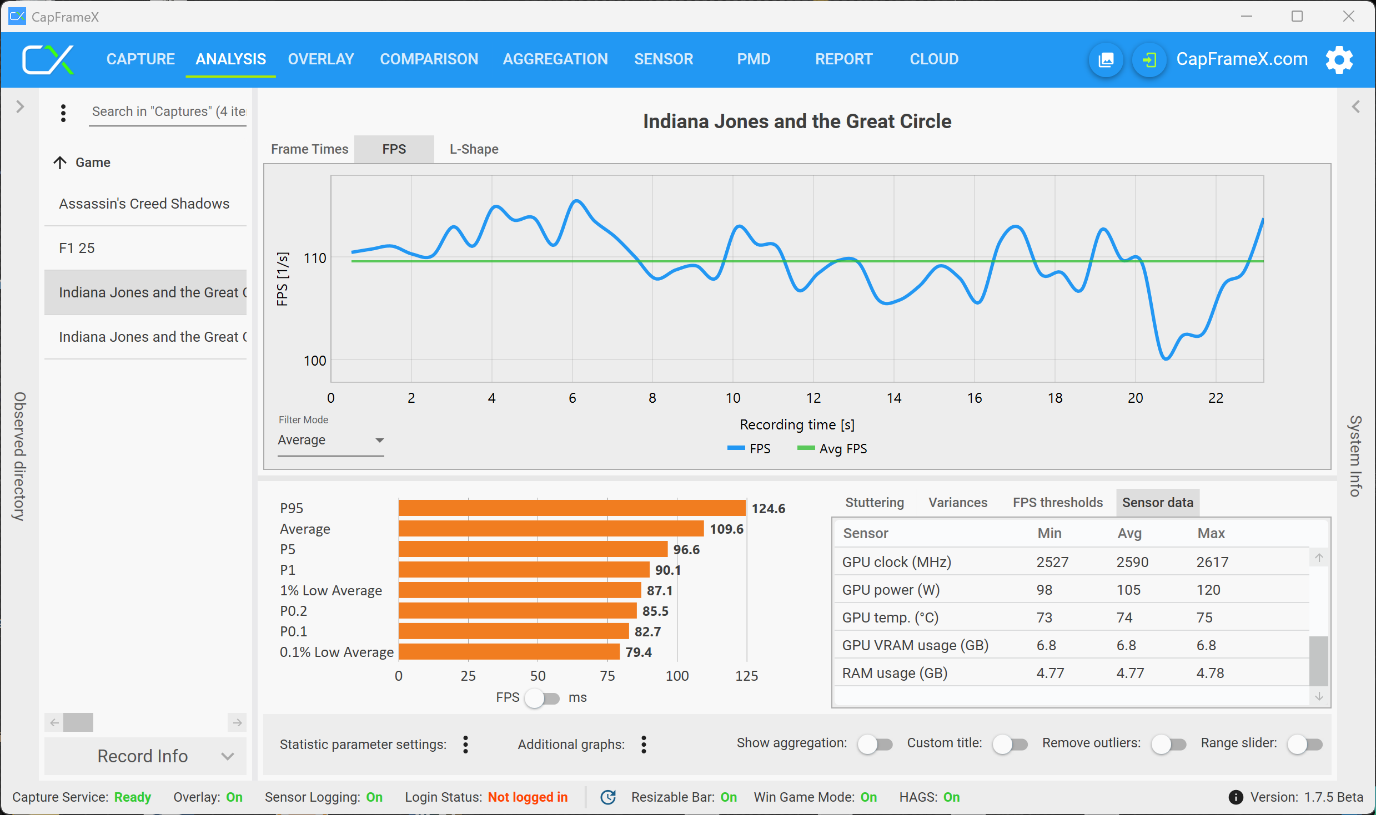The image size is (1376, 815).
Task: Open Additional graphs three-dot menu
Action: tap(644, 744)
